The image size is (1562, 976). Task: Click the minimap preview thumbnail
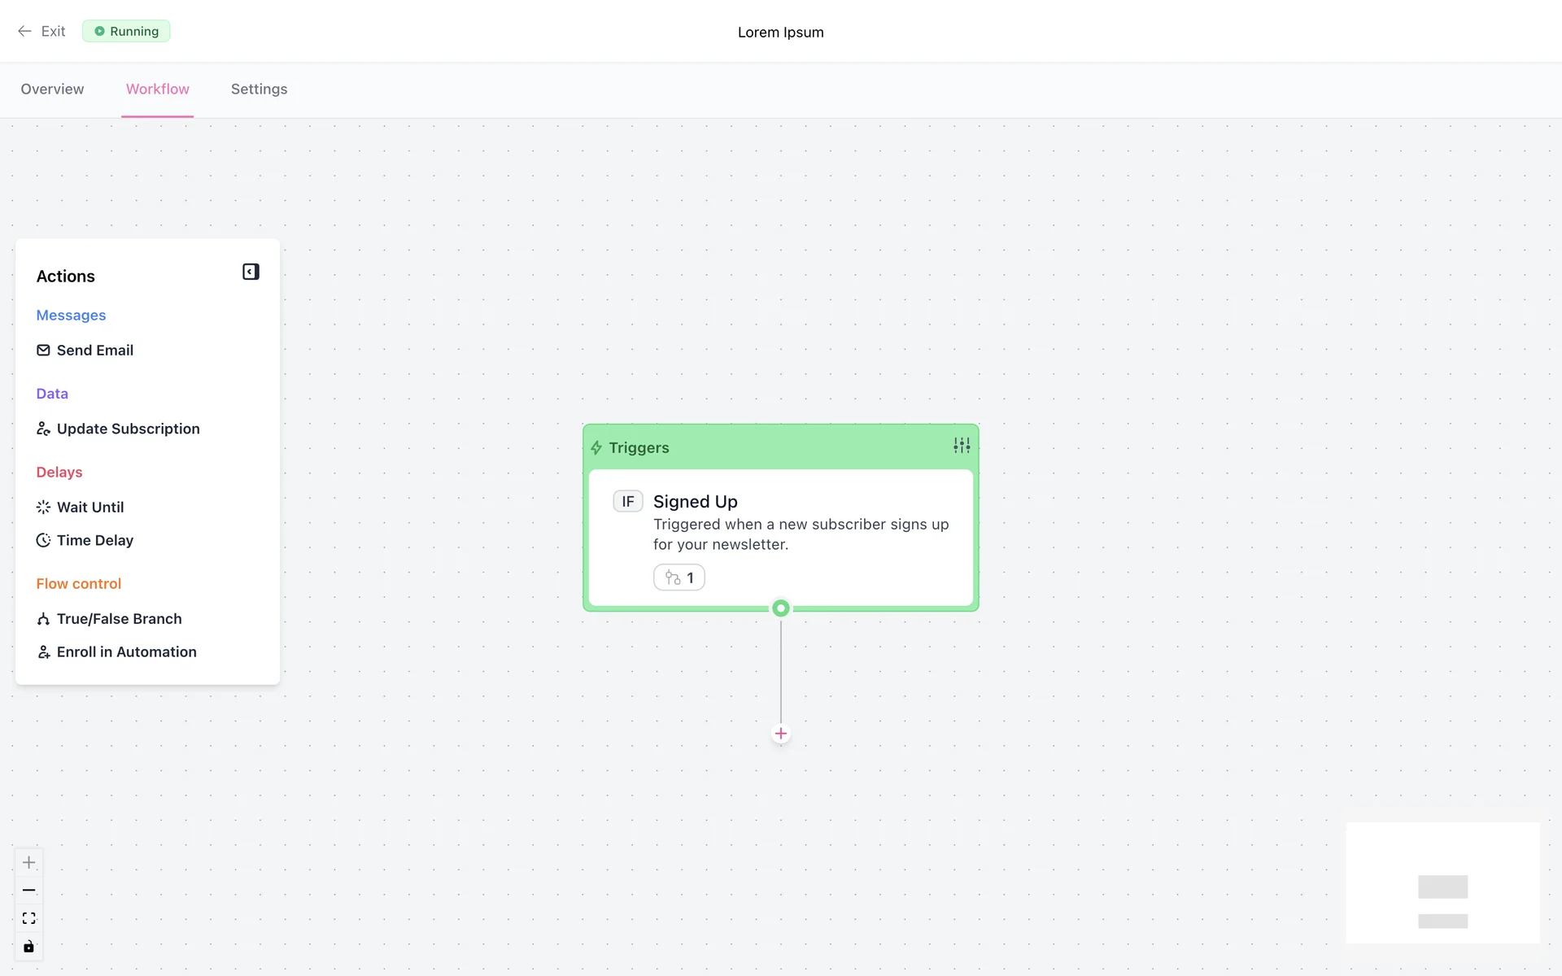[1442, 883]
